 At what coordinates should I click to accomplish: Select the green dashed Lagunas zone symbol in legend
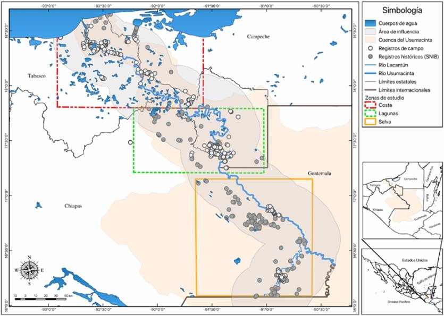tap(370, 114)
